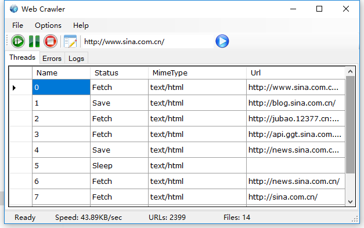Start crawling with the green play button
The height and width of the screenshot is (228, 364).
[18, 42]
